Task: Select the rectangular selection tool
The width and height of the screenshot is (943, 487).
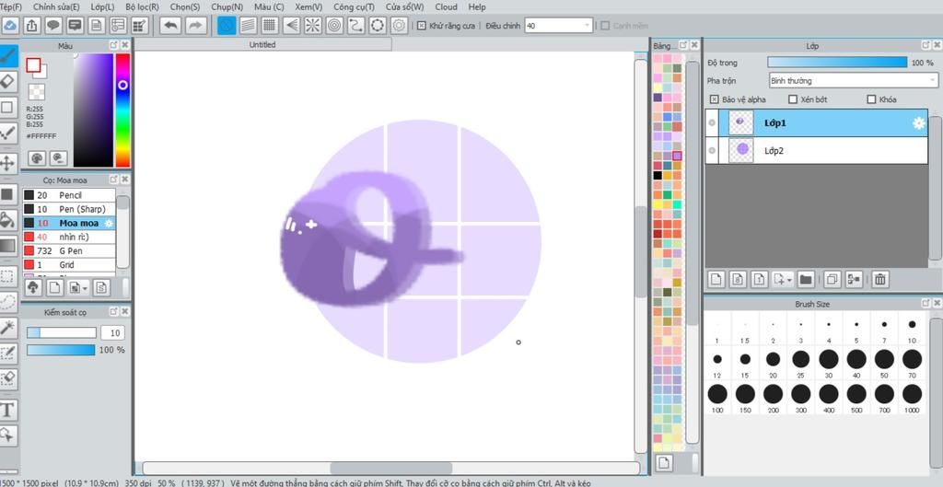Action: pos(7,276)
